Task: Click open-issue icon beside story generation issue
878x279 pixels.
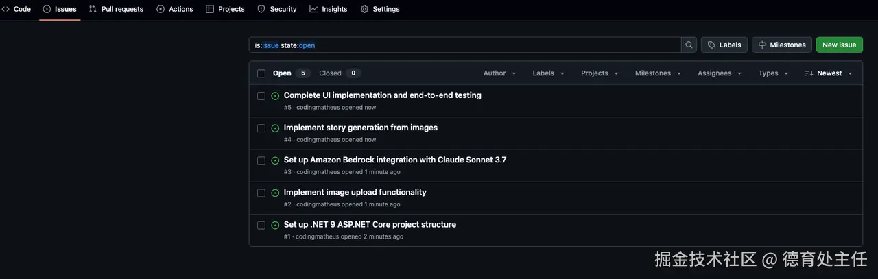Action: [x=275, y=128]
